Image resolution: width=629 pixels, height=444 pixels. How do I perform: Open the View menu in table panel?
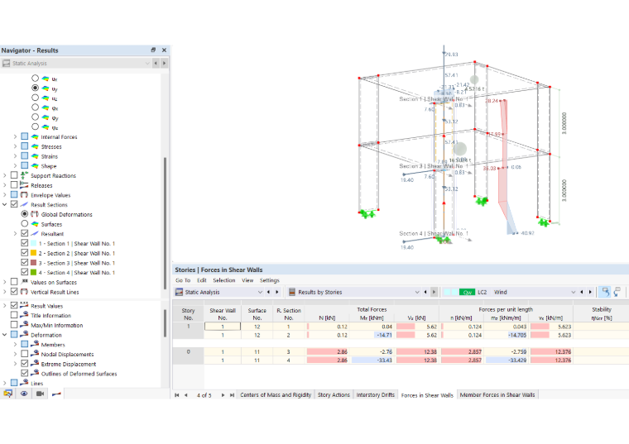point(247,280)
